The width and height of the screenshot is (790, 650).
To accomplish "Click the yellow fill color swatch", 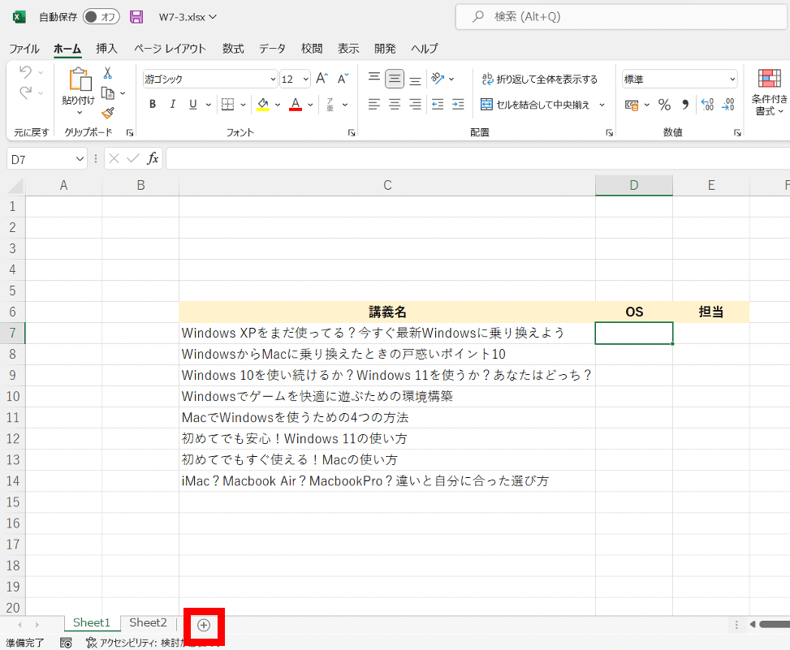I will point(262,105).
